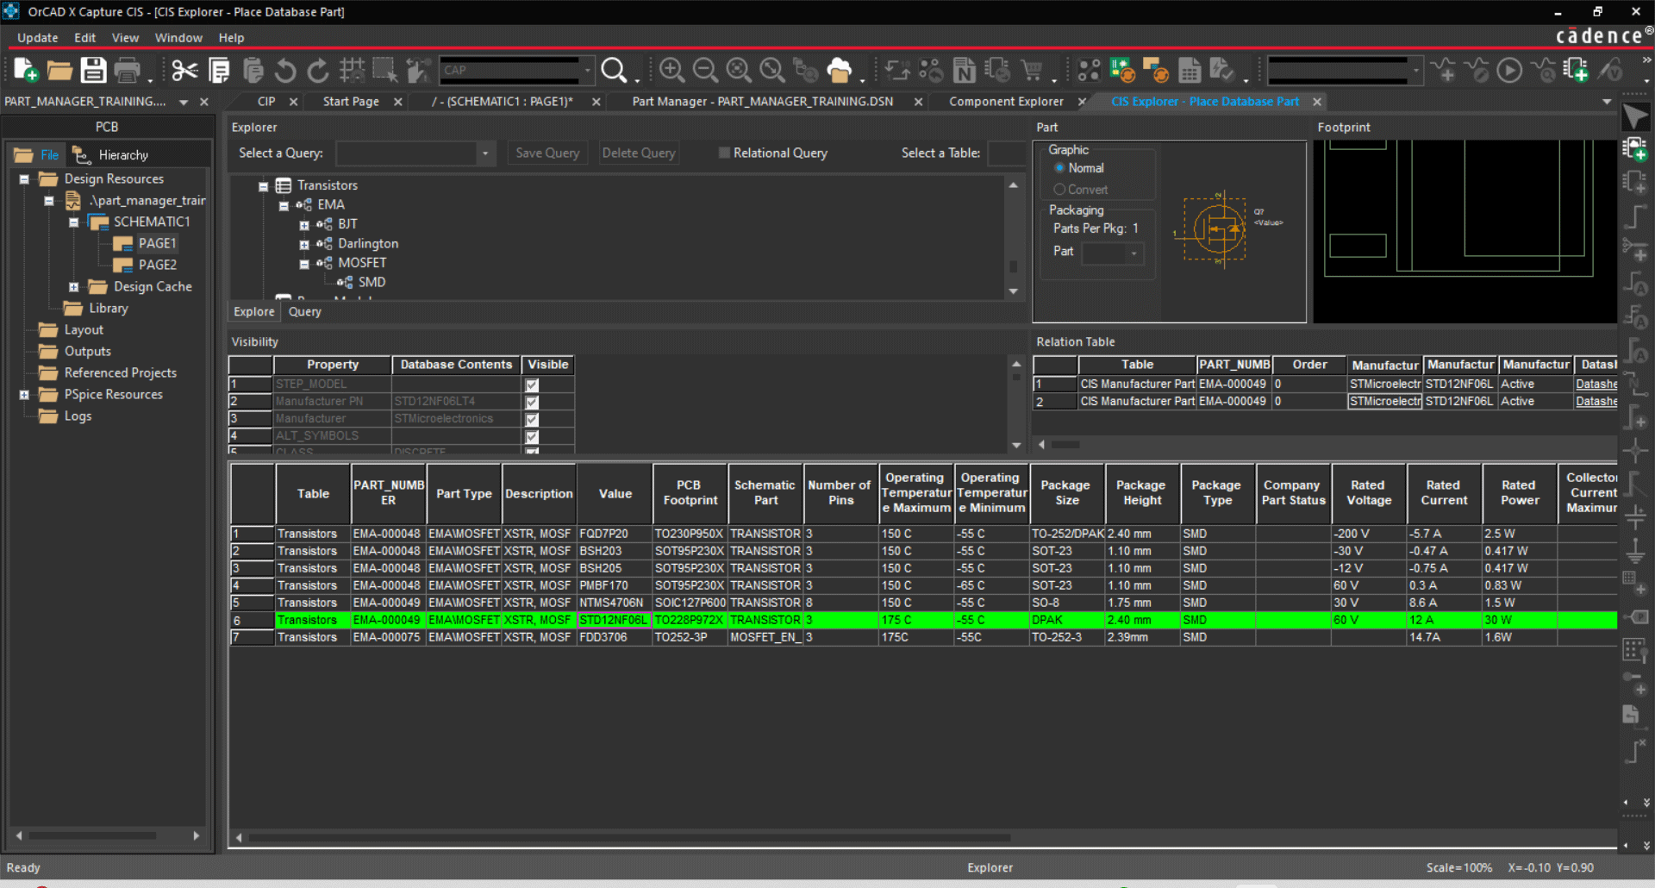Open the Bill of Materials spreadsheet icon
The width and height of the screenshot is (1655, 888).
click(x=1192, y=70)
